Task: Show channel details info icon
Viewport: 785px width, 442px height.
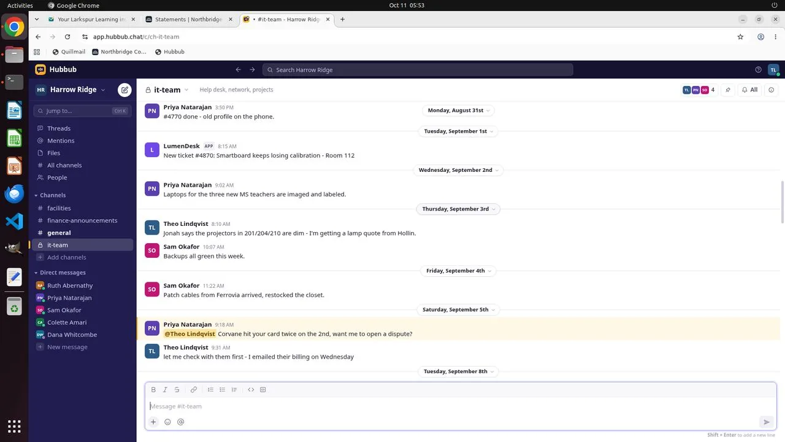Action: [772, 90]
